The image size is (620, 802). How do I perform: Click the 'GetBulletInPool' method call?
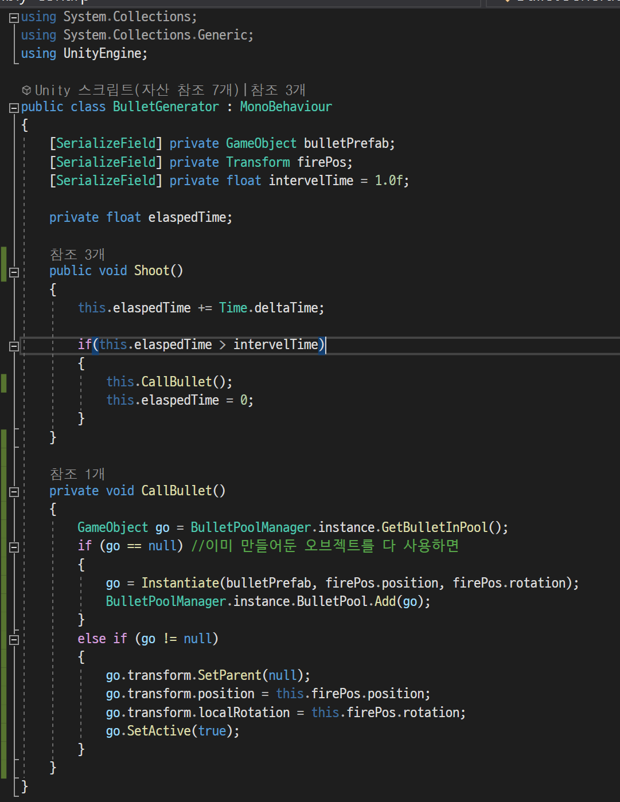click(x=435, y=527)
